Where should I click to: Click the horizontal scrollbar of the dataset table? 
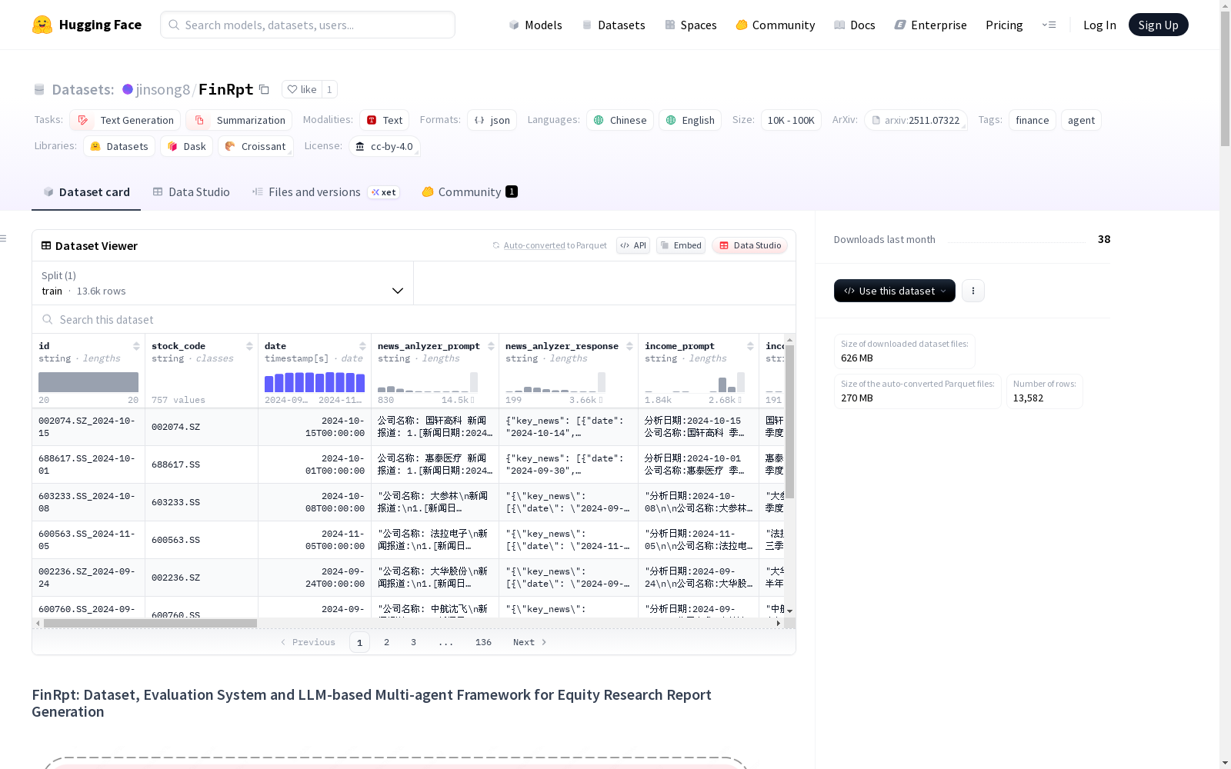[x=150, y=623]
